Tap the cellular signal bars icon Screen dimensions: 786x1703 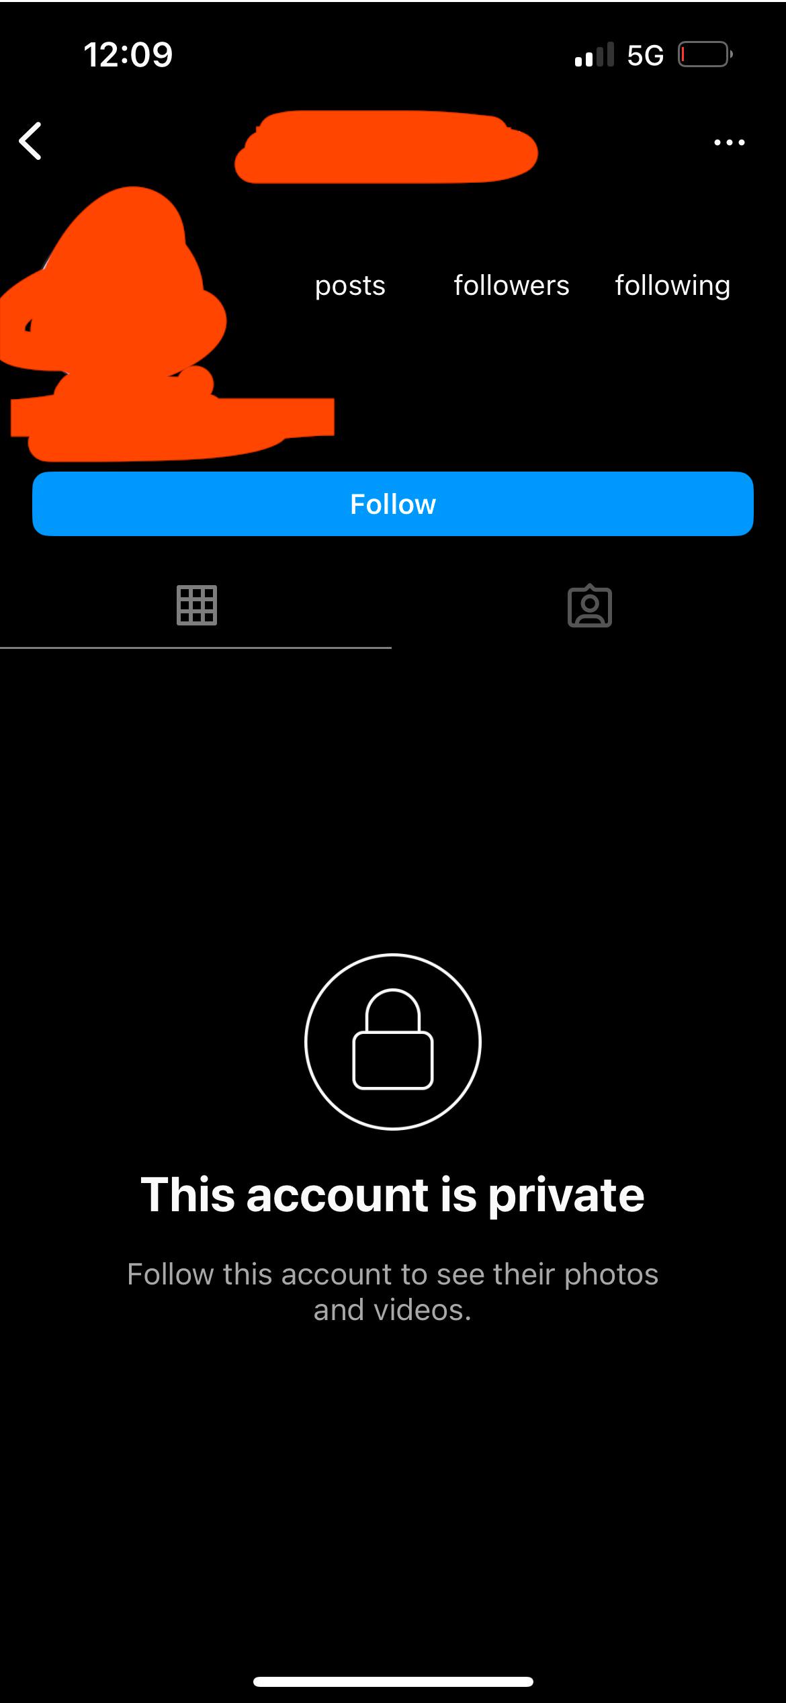pyautogui.click(x=595, y=54)
